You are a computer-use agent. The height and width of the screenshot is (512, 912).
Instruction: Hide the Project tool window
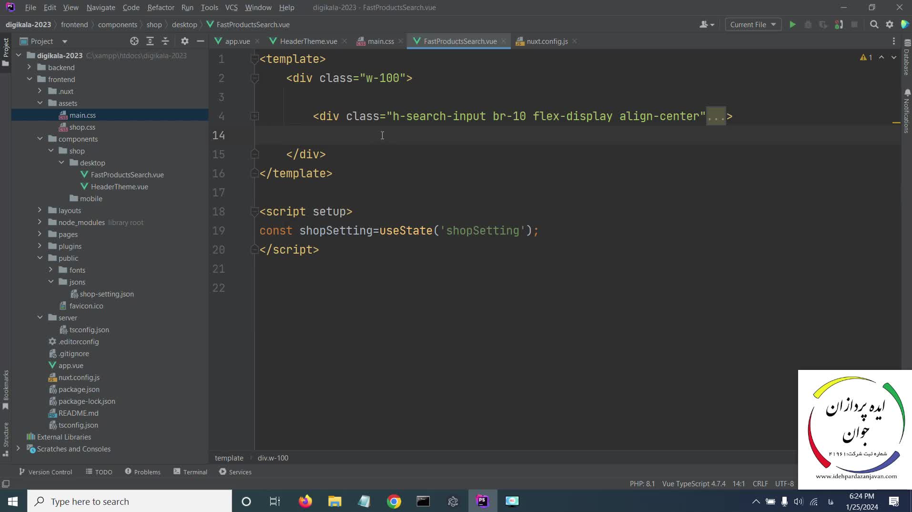(x=201, y=41)
